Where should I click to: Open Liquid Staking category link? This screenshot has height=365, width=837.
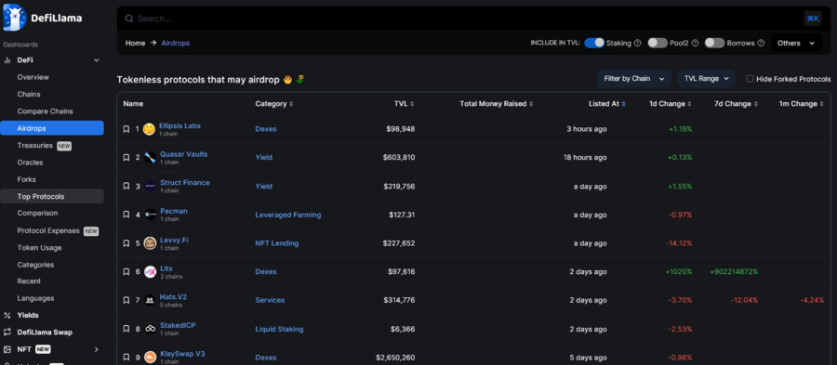tap(279, 329)
